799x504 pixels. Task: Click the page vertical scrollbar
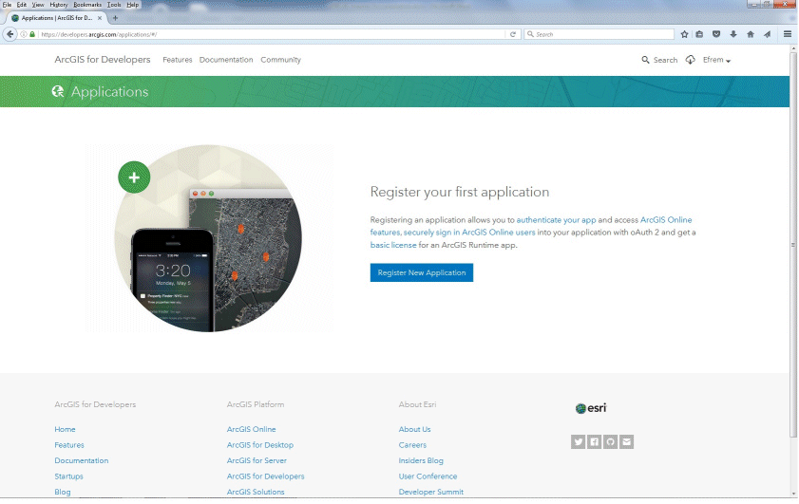click(x=793, y=244)
